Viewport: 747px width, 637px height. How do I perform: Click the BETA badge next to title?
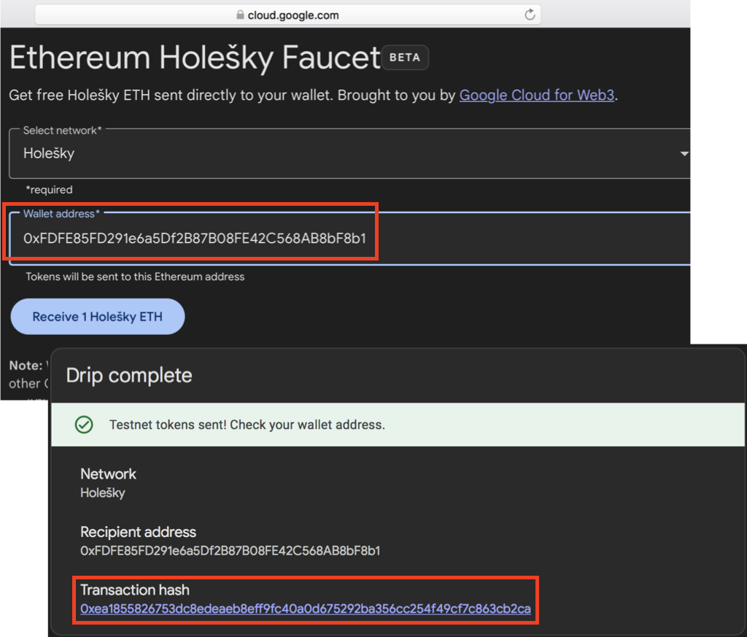tap(405, 58)
